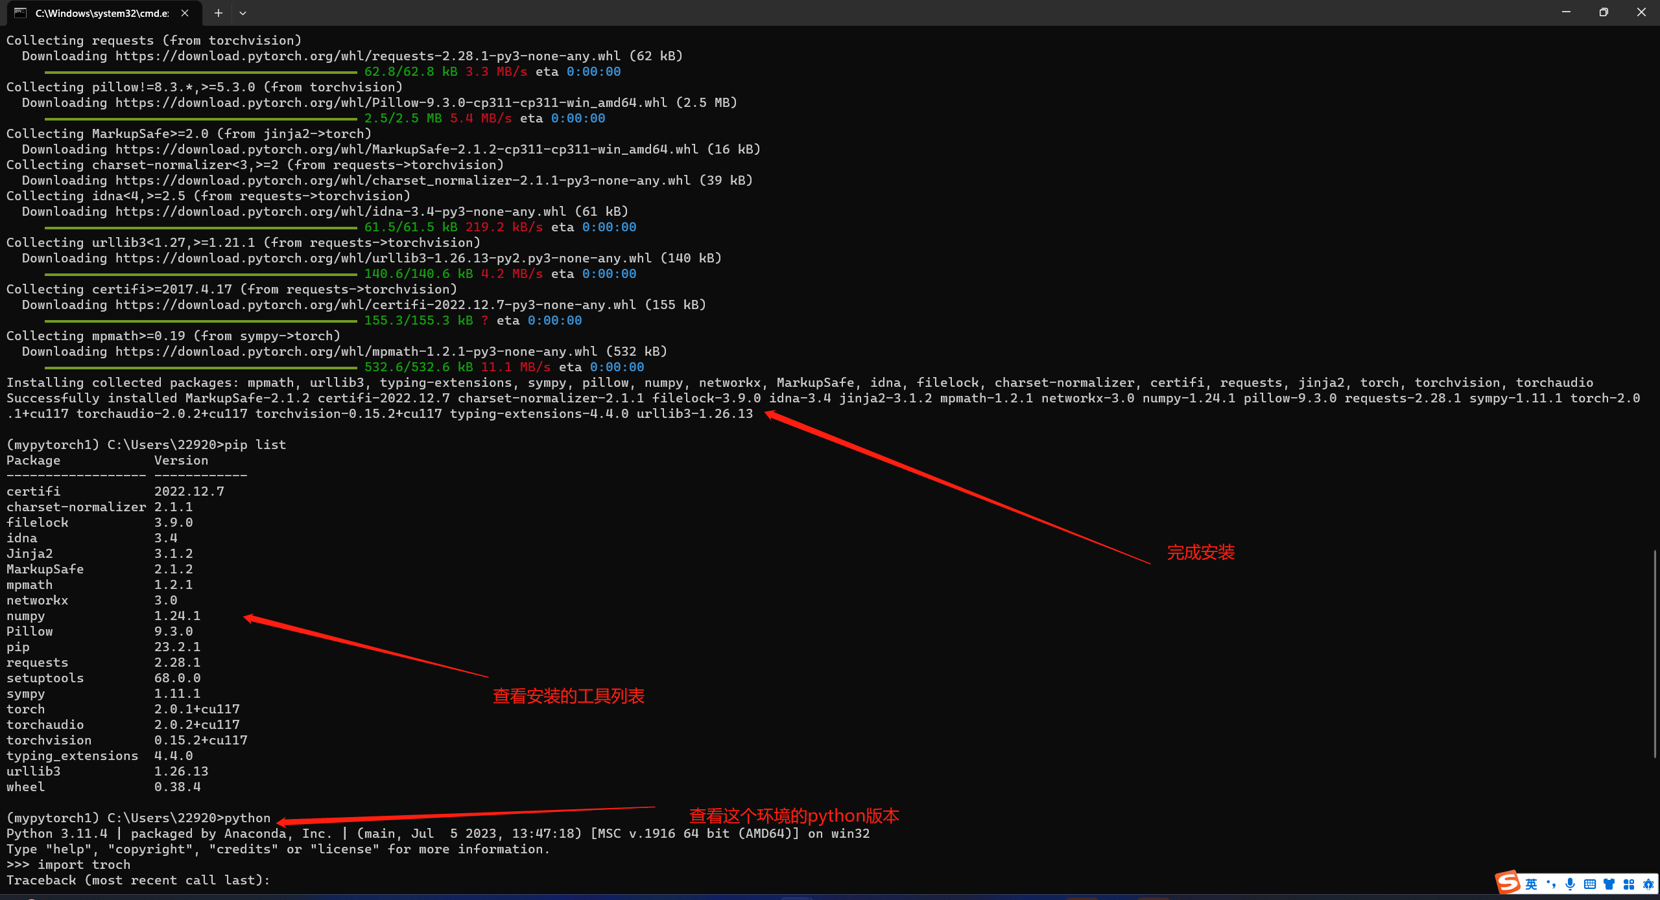Viewport: 1660px width, 900px height.
Task: Minimize the terminal window
Action: (1566, 12)
